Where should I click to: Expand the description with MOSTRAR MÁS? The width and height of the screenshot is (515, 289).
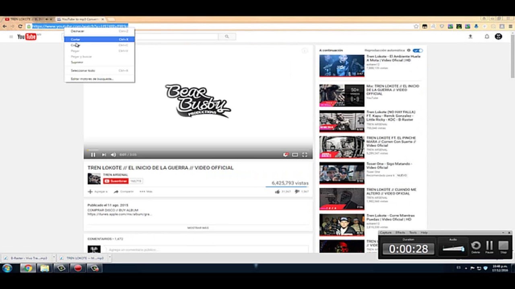point(198,228)
